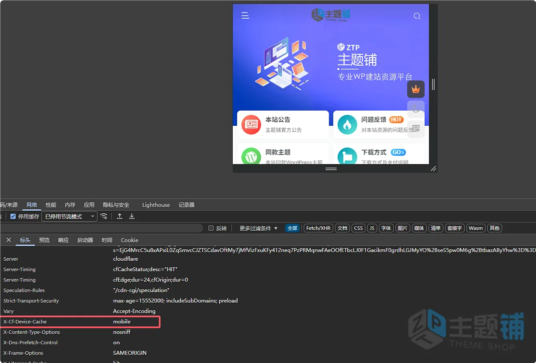Switch to the 应用 DevTools panel tab
The height and width of the screenshot is (363, 536).
89,205
